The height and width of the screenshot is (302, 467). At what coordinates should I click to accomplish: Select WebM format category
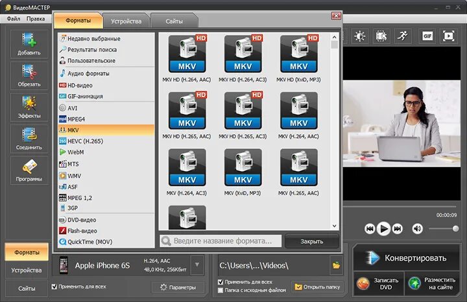(106, 152)
